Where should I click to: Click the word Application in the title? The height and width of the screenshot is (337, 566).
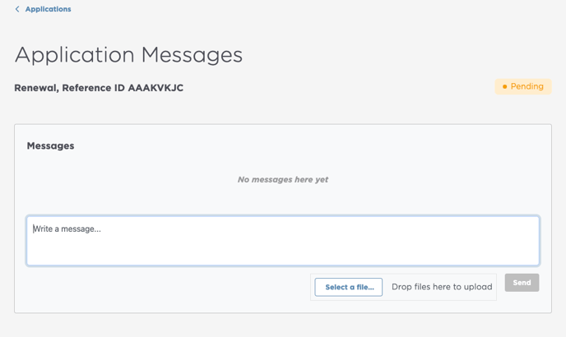[75, 55]
